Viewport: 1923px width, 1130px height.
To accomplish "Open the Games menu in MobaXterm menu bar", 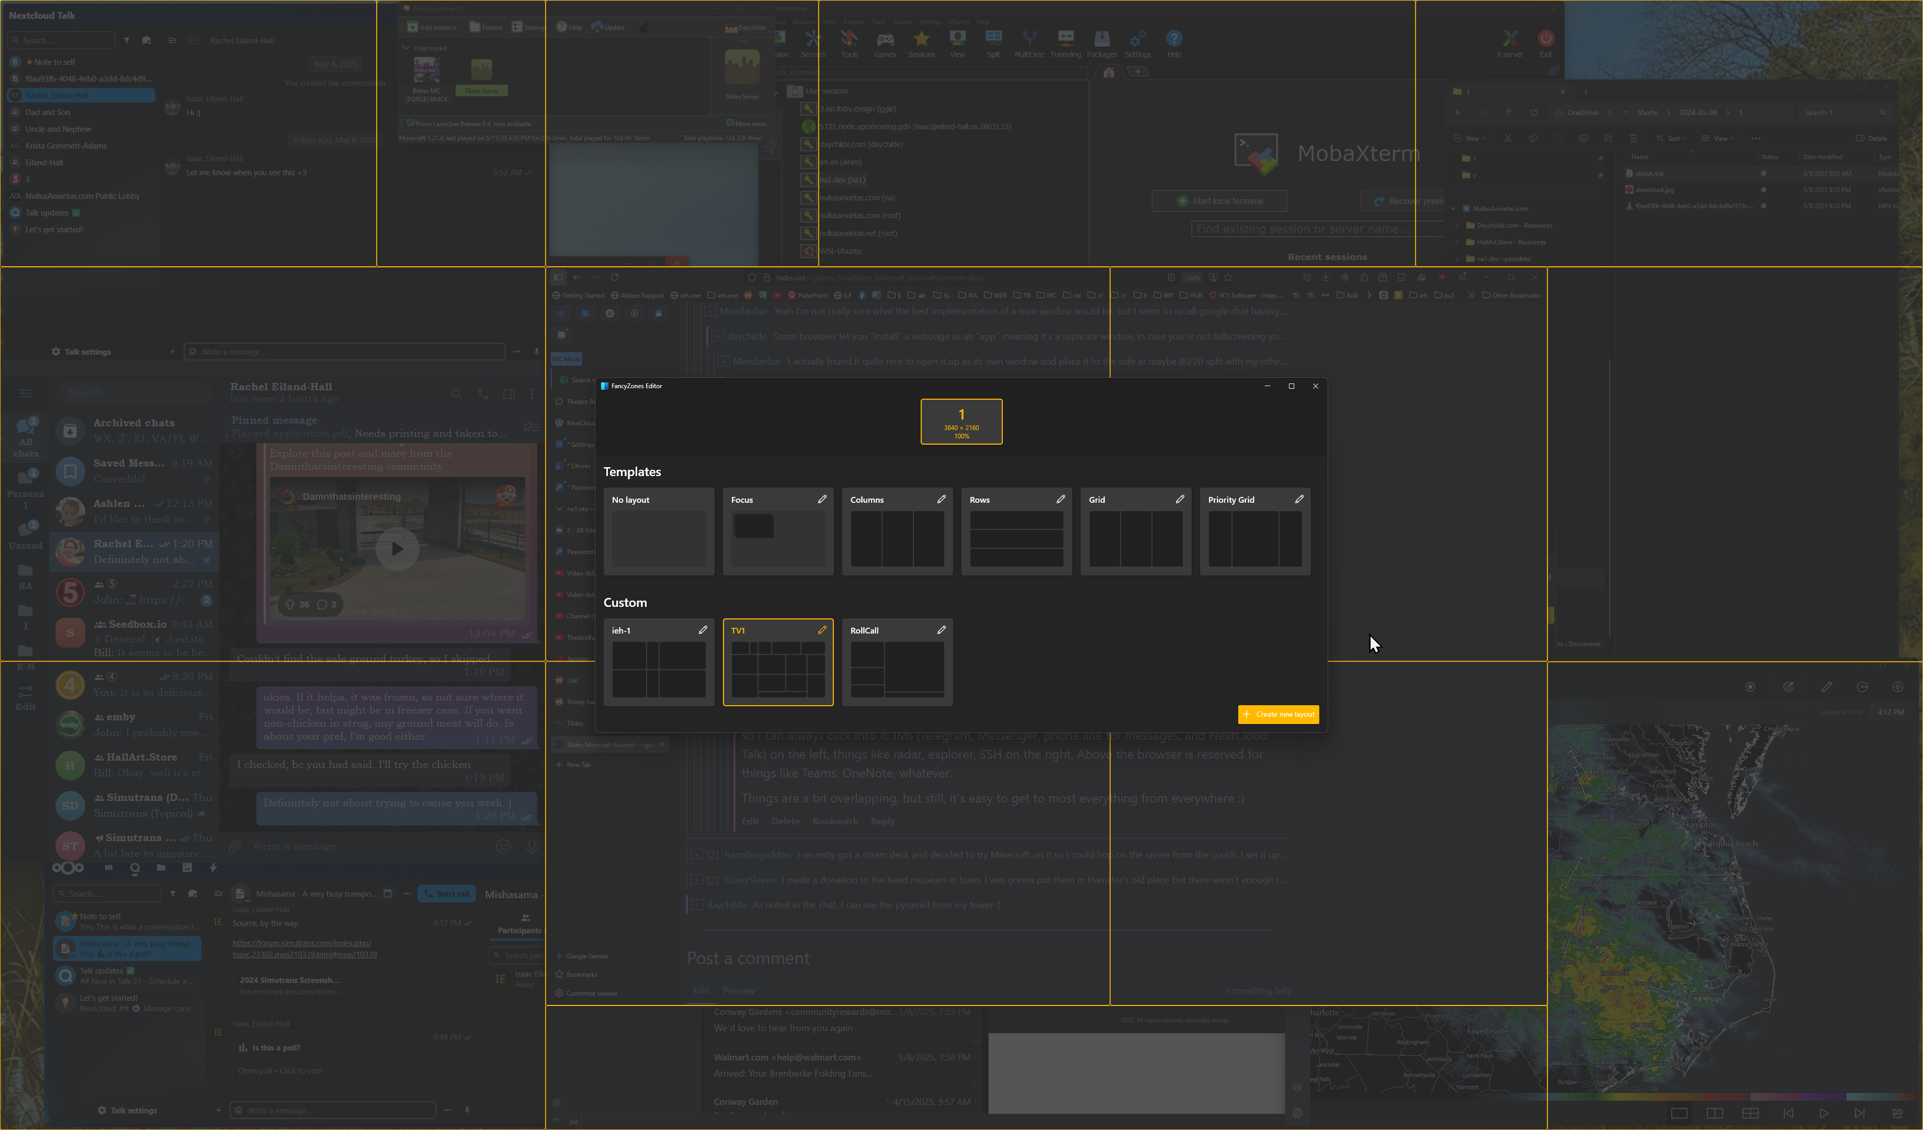I will click(903, 21).
